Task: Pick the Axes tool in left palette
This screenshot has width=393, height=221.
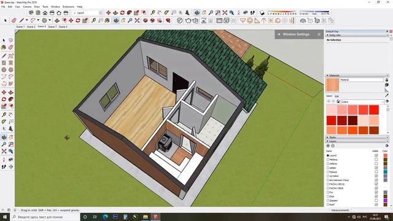Action: pyautogui.click(x=4, y=128)
